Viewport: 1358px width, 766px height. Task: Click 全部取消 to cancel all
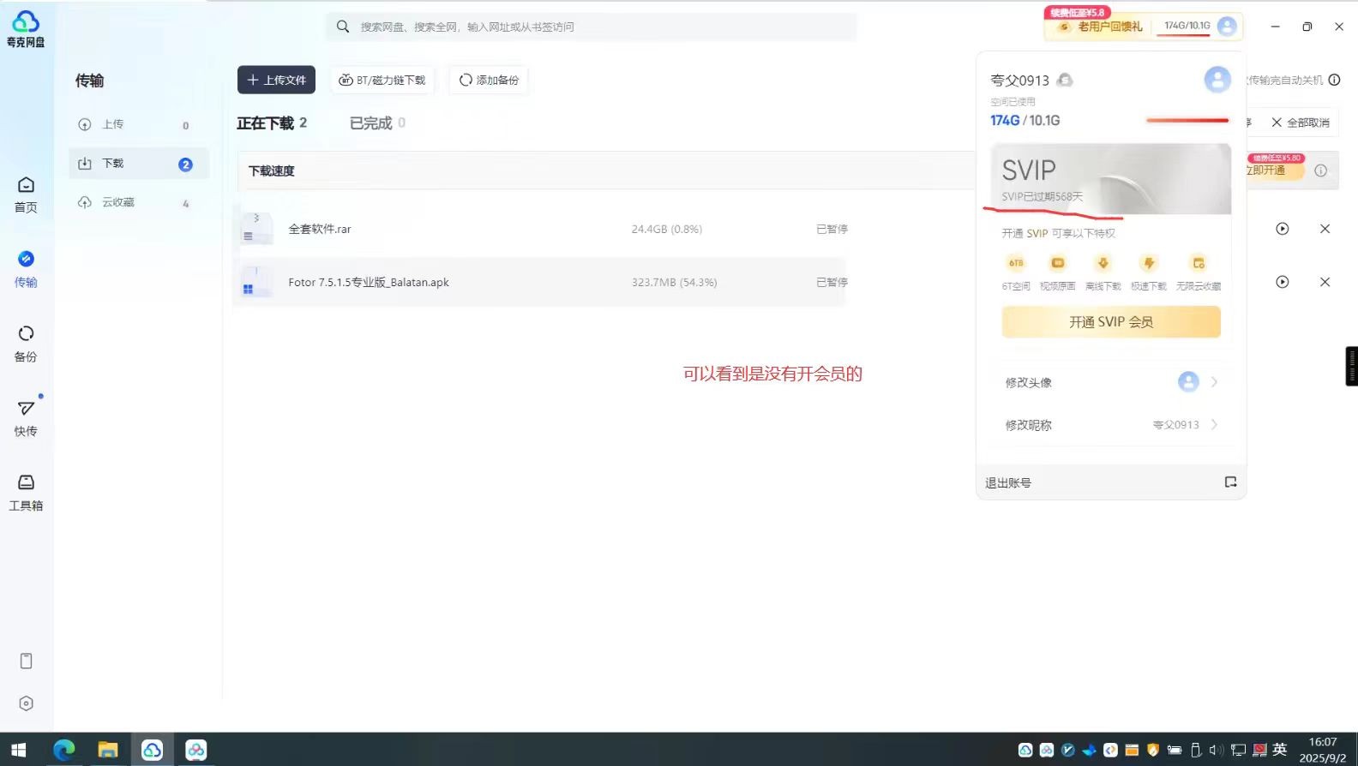point(1301,123)
